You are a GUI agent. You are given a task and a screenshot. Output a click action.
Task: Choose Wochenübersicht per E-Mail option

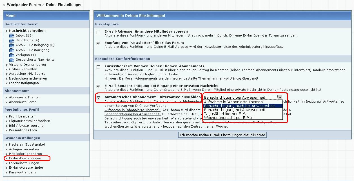[243, 117]
